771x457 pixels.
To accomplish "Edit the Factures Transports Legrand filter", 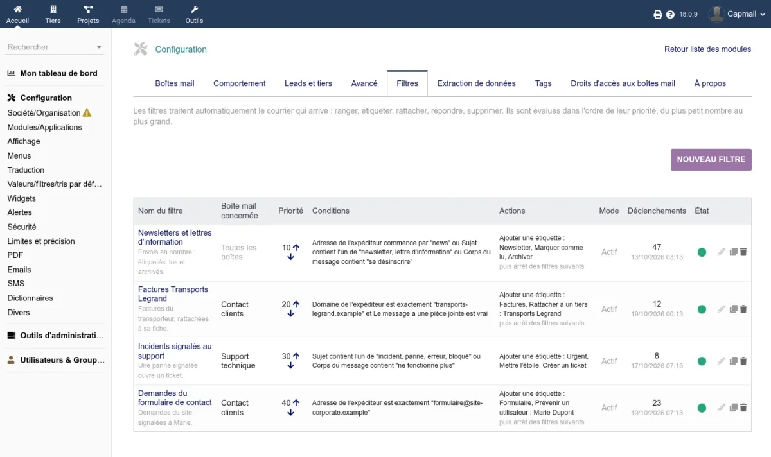I will 722,309.
